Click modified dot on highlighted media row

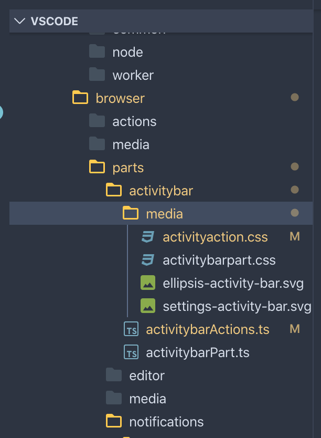click(294, 213)
